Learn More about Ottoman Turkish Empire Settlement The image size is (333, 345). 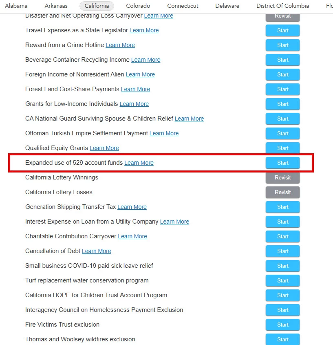(164, 134)
